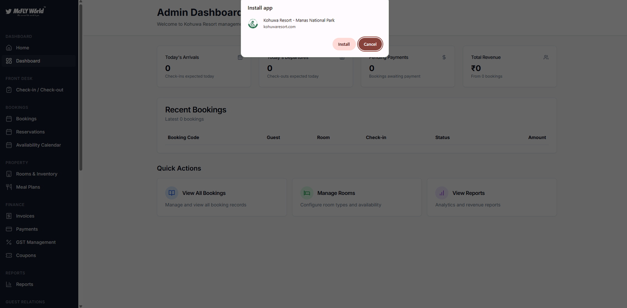This screenshot has height=308, width=627.
Task: Click the McFLY World logo
Action: pos(25,11)
